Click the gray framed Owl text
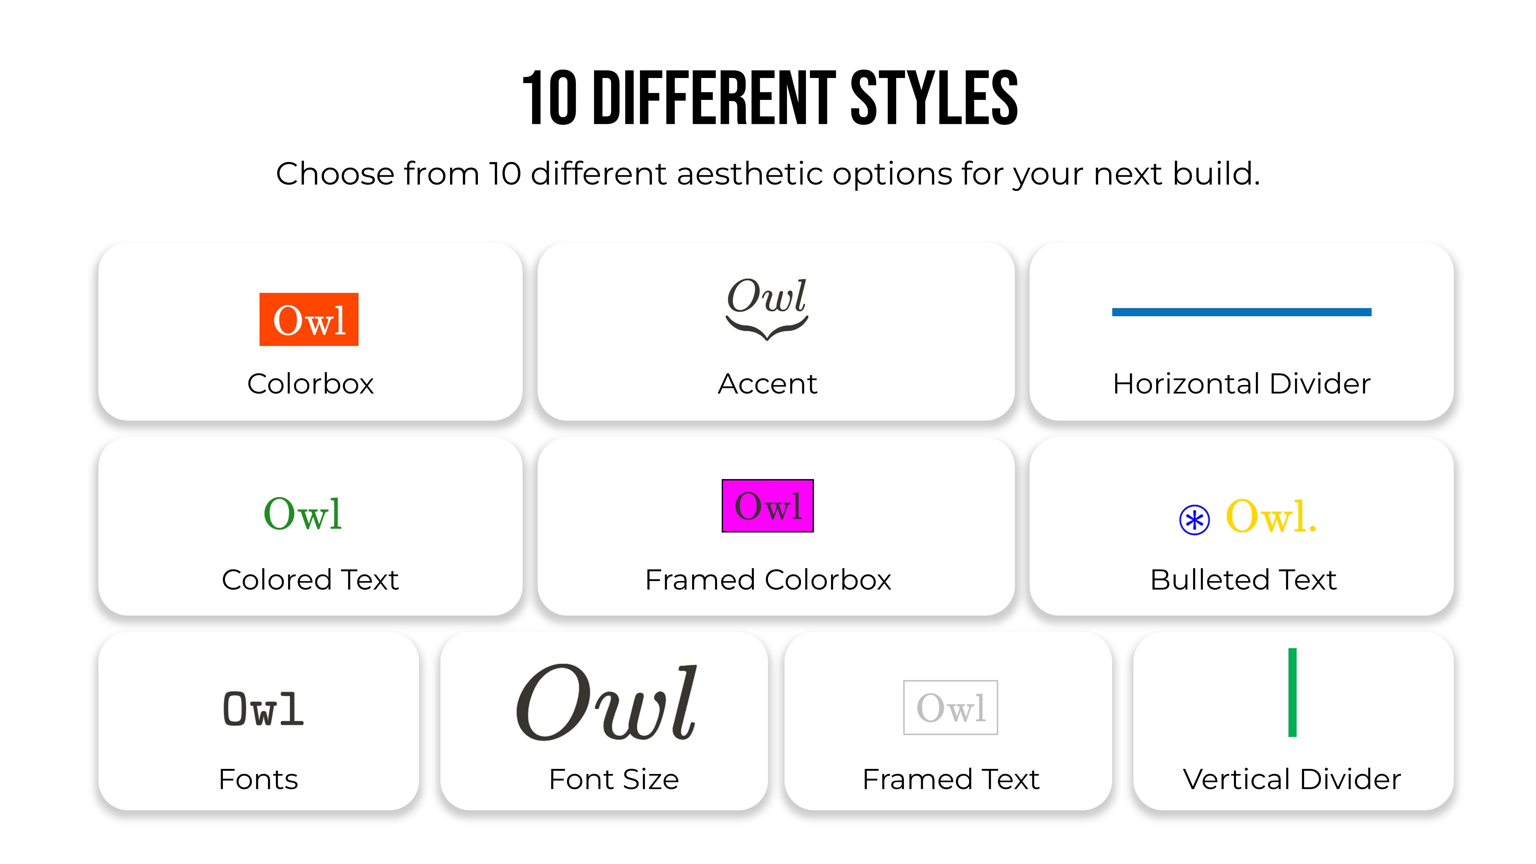This screenshot has width=1536, height=864. pyautogui.click(x=950, y=708)
